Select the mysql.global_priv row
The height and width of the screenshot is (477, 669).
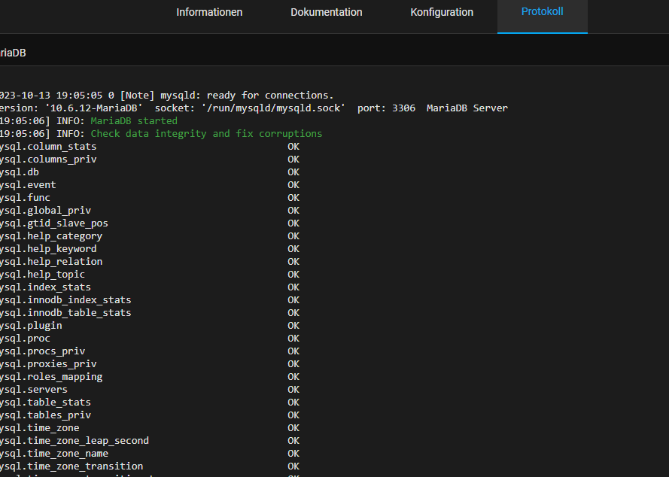coord(150,211)
